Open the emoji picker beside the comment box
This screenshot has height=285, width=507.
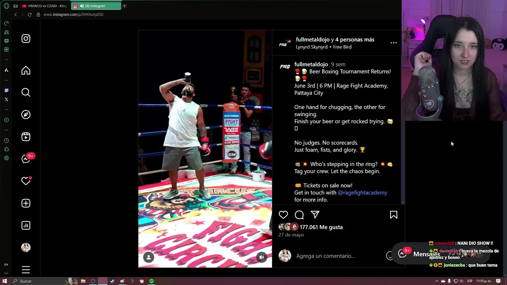389,256
